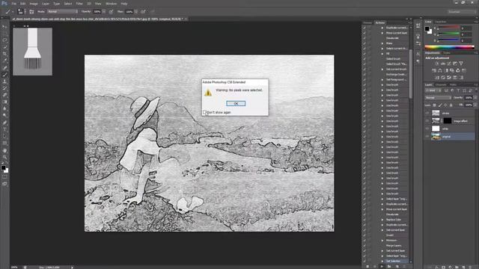479x269 pixels.
Task: Toggle the checkmark for the Fill step
Action: 364,54
